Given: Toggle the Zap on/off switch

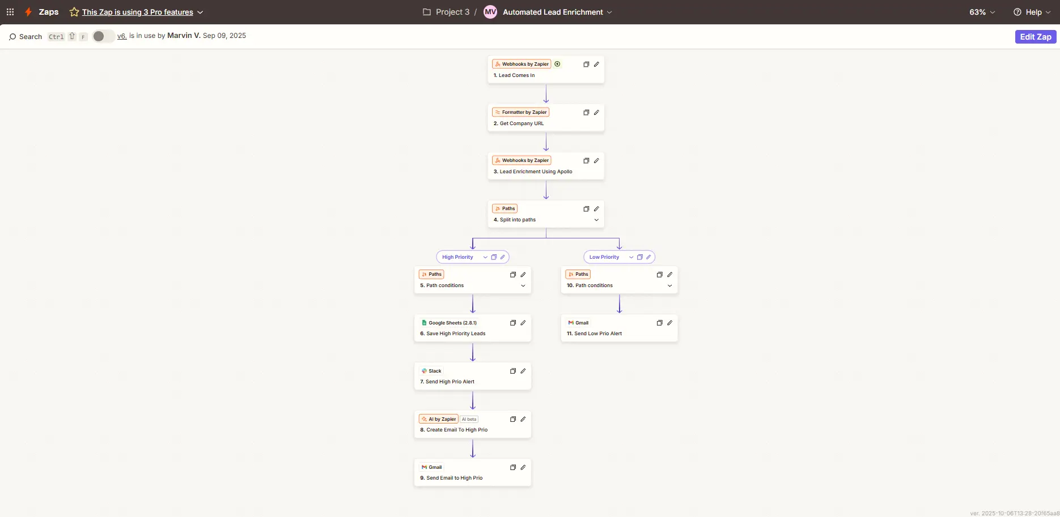Looking at the screenshot, I should pyautogui.click(x=103, y=36).
